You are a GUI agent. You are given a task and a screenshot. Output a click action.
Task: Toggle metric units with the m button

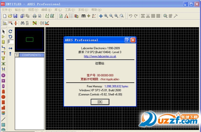[83, 16]
